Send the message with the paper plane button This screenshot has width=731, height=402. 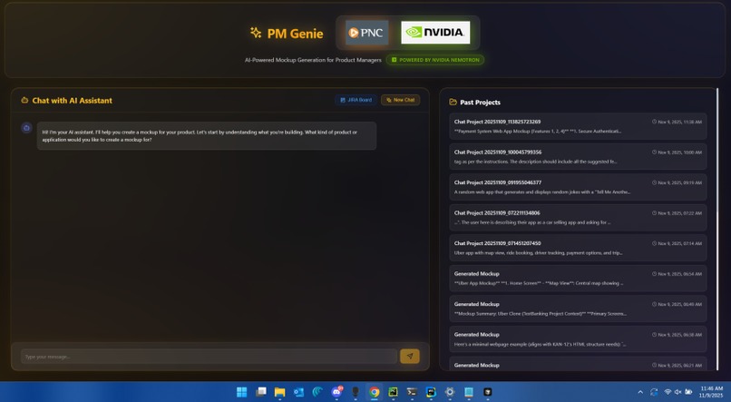tap(410, 357)
